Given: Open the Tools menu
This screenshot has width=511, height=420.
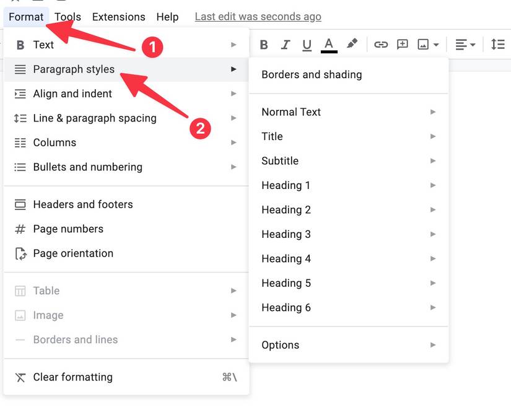Looking at the screenshot, I should click(68, 17).
